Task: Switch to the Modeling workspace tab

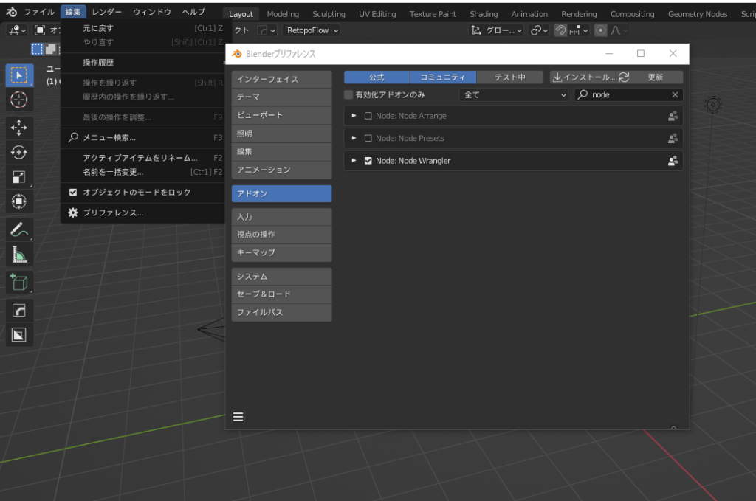Action: (283, 13)
